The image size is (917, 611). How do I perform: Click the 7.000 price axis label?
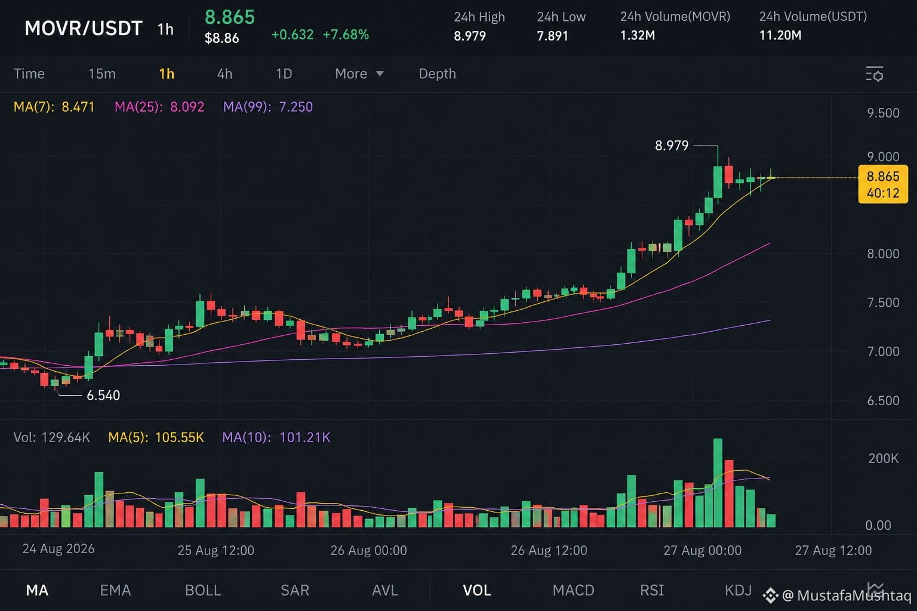(x=883, y=351)
